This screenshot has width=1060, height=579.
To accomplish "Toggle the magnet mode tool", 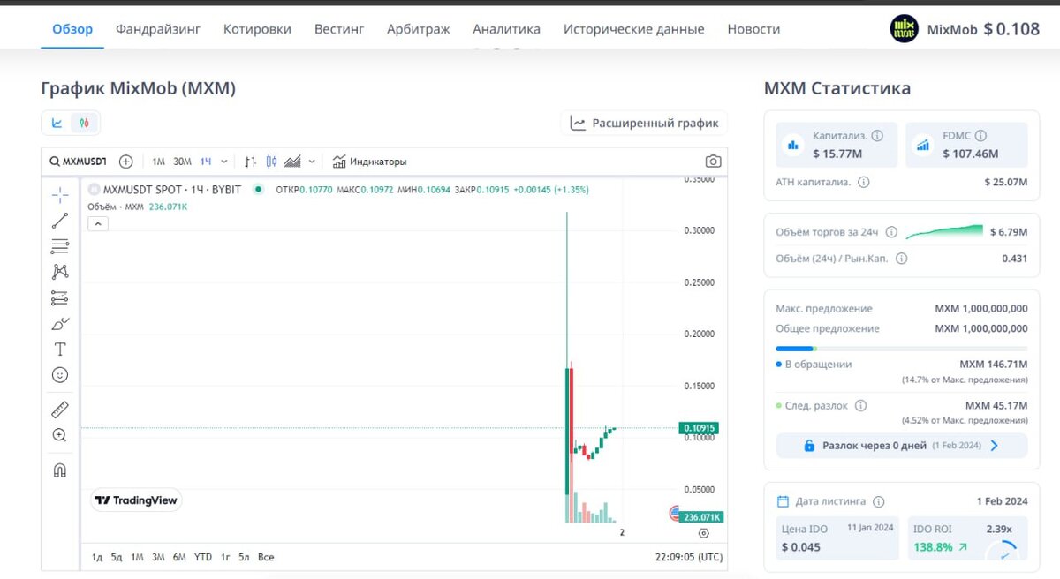I will click(60, 470).
